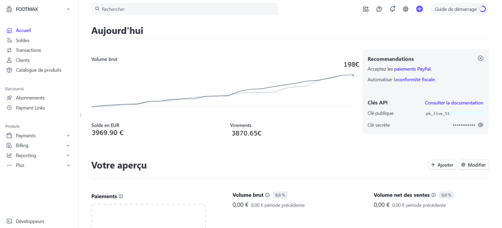
Task: Open settings gear in top bar
Action: click(x=405, y=9)
